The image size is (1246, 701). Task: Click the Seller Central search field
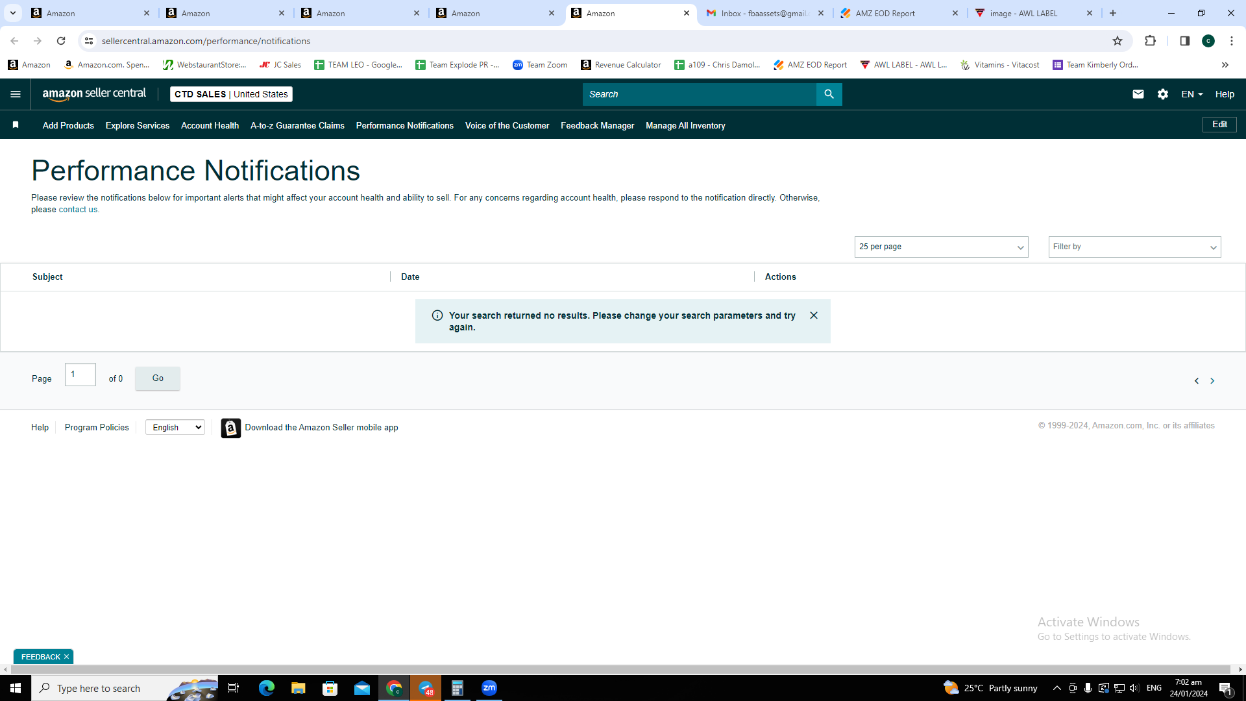coord(700,94)
